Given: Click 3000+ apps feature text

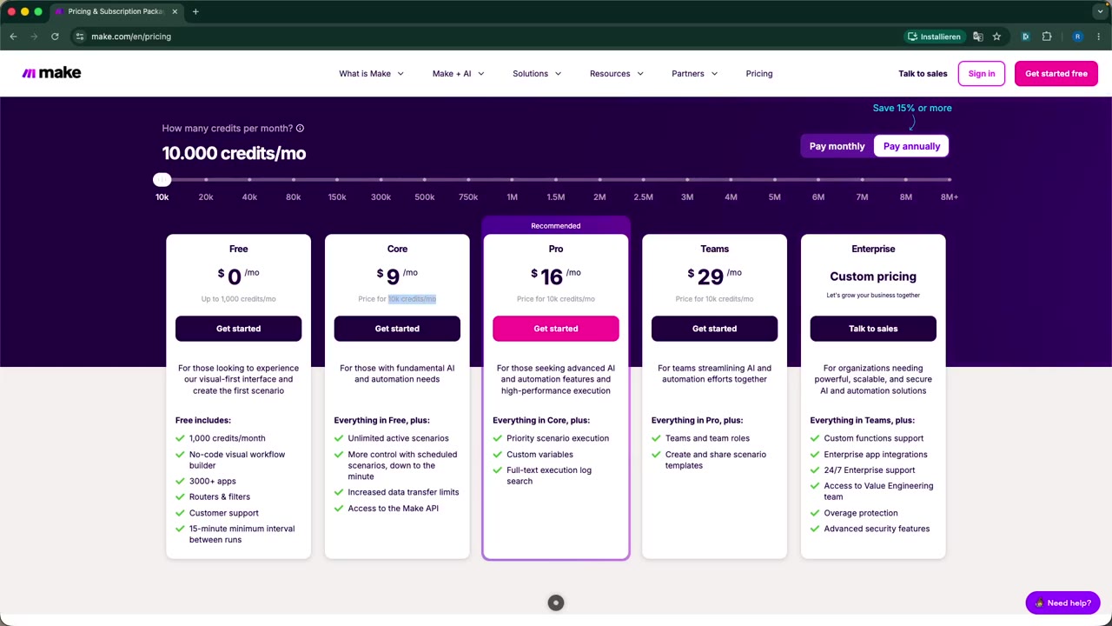Looking at the screenshot, I should click(x=213, y=481).
